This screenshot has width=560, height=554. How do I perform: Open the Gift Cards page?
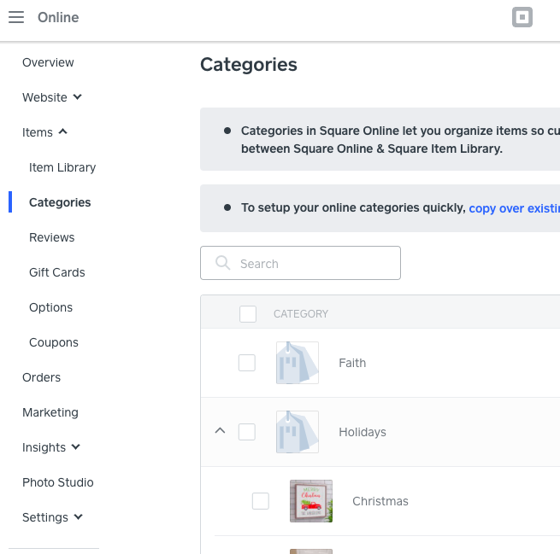57,272
